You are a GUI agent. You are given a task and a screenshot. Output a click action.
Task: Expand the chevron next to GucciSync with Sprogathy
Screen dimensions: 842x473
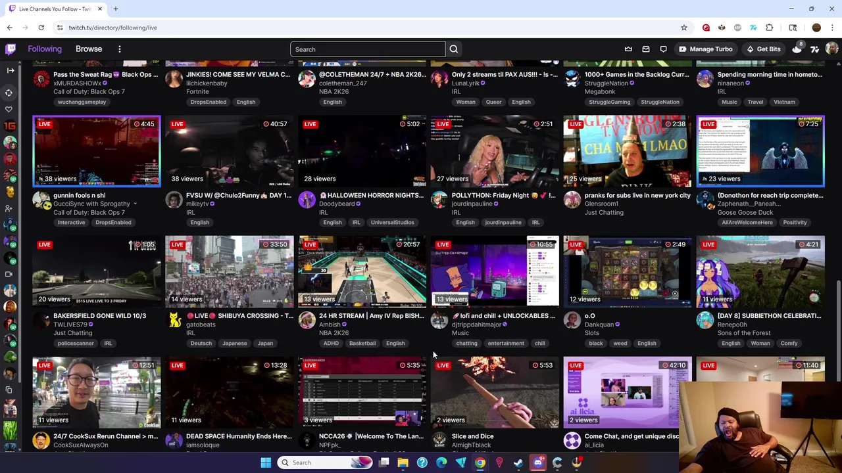[135, 204]
